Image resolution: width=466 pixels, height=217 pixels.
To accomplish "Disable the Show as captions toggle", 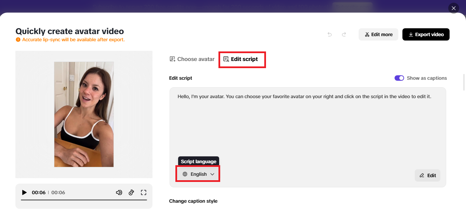I will click(x=399, y=78).
